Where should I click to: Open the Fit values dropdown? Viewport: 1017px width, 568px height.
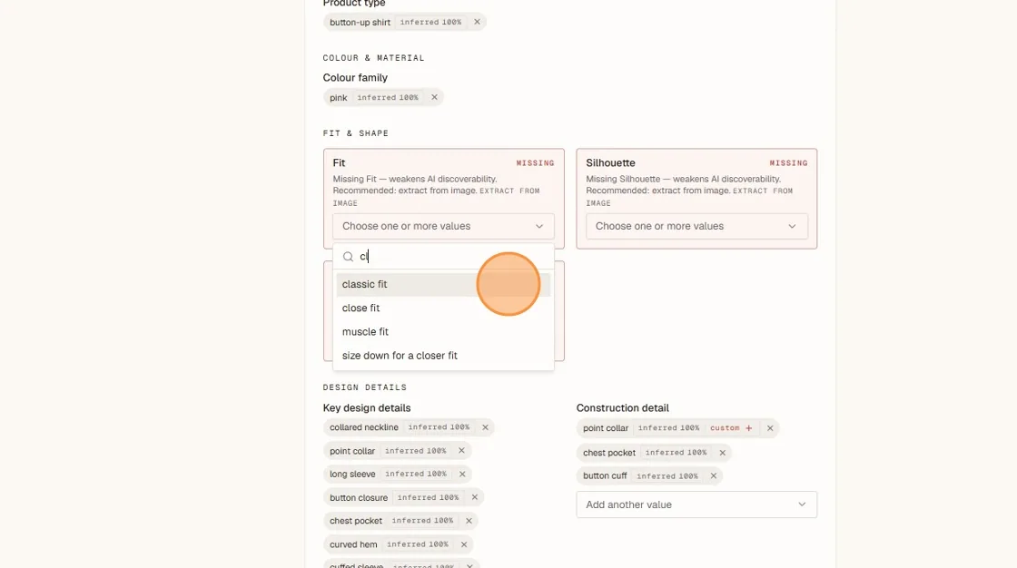[444, 226]
